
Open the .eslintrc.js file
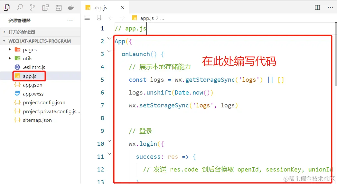41,67
